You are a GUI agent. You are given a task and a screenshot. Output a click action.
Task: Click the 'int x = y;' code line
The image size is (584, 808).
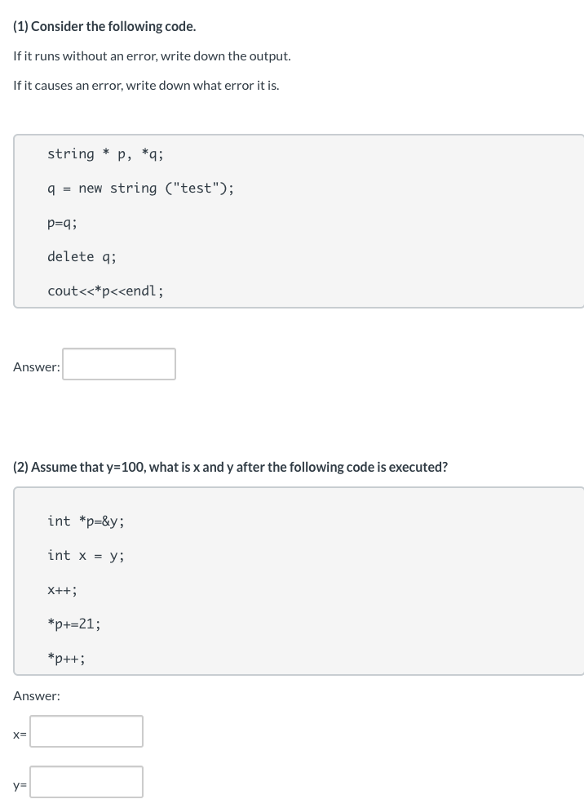click(x=86, y=556)
